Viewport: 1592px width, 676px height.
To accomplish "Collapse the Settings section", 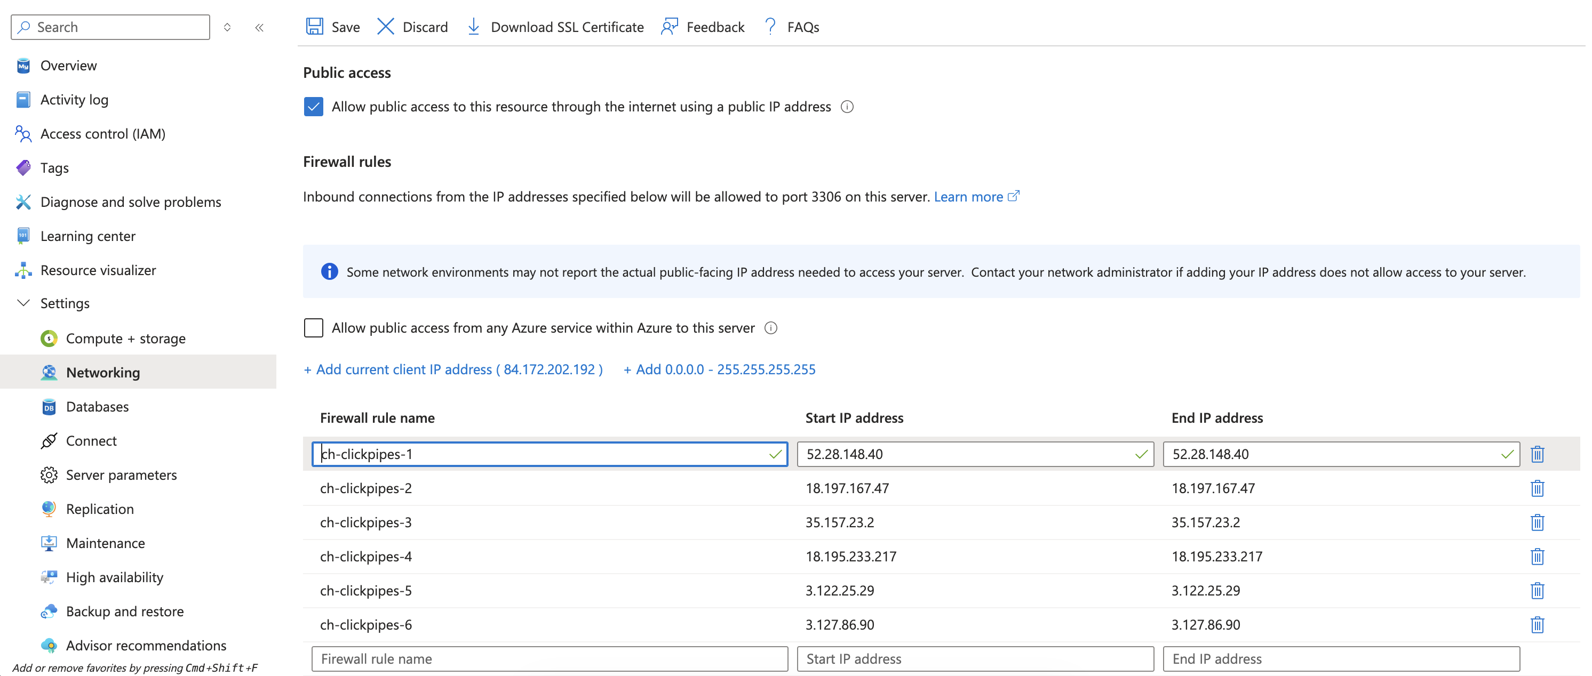I will click(x=23, y=302).
